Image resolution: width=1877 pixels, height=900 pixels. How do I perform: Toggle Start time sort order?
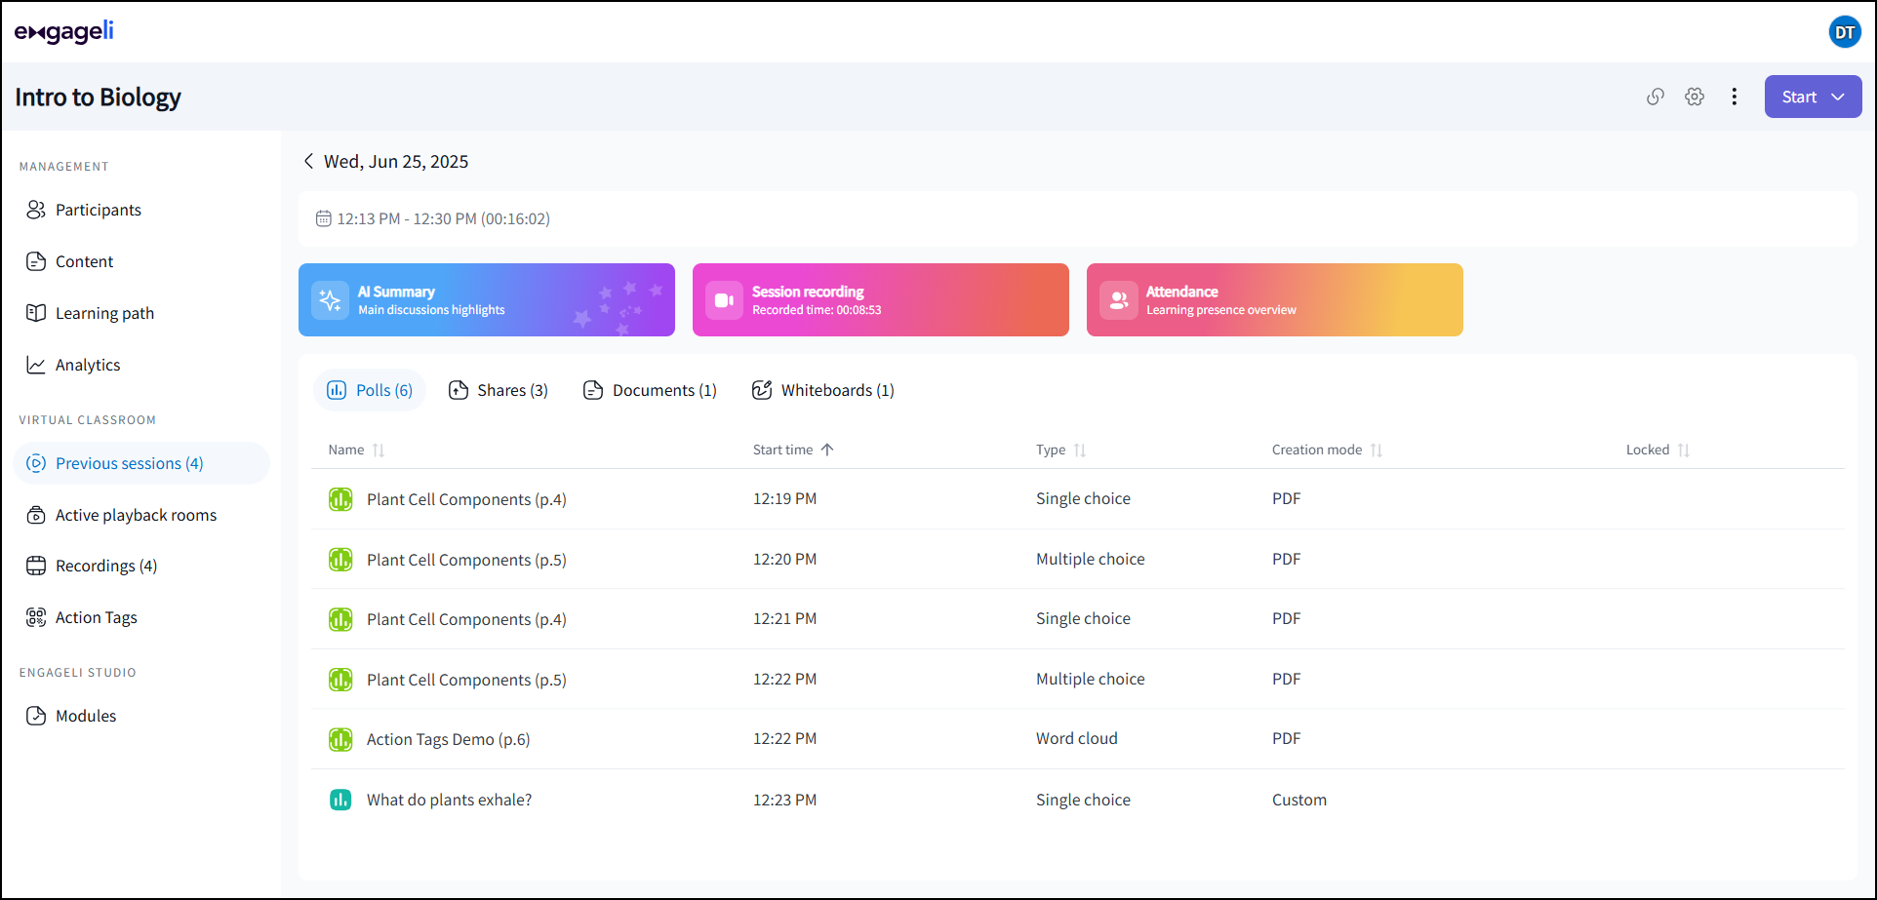coord(827,450)
